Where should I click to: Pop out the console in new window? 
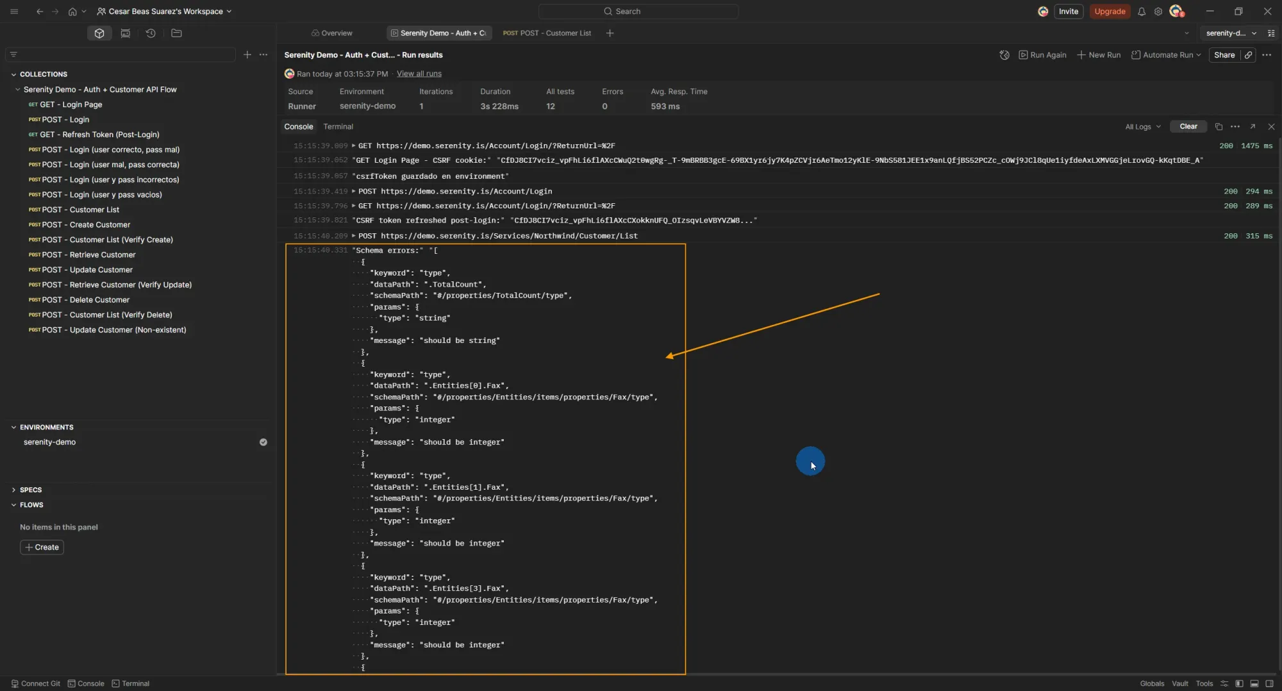[x=1253, y=127]
